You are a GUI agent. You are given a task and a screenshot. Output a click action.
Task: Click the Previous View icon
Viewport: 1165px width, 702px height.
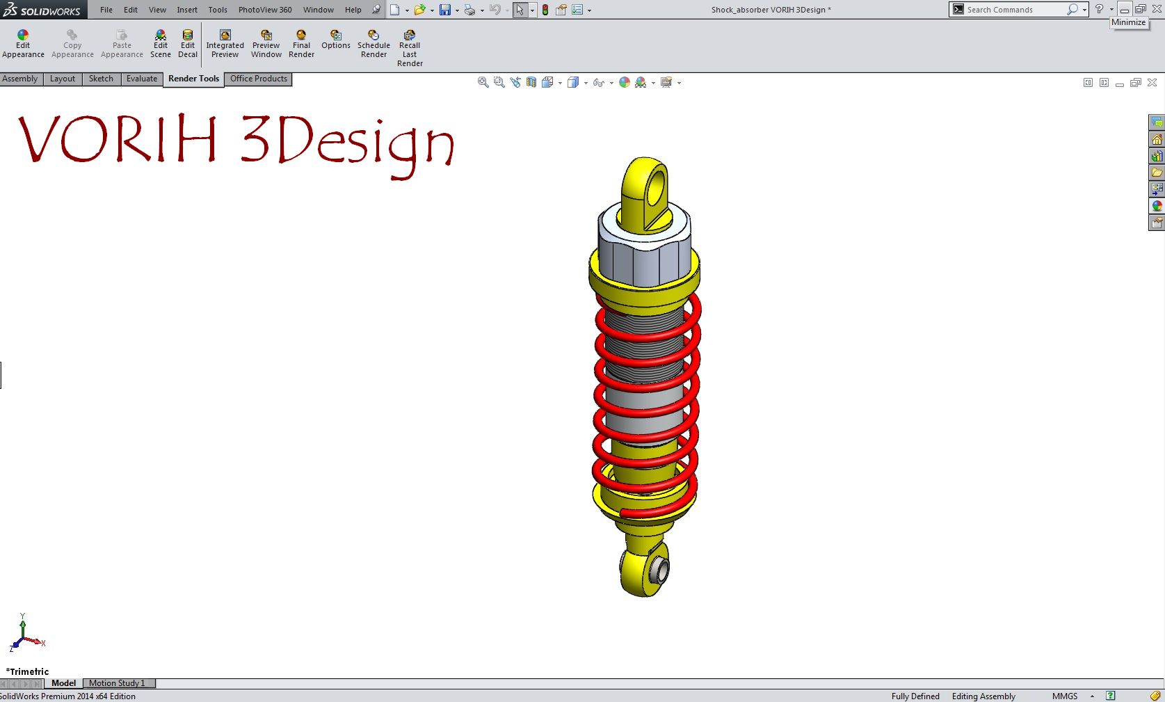[515, 82]
